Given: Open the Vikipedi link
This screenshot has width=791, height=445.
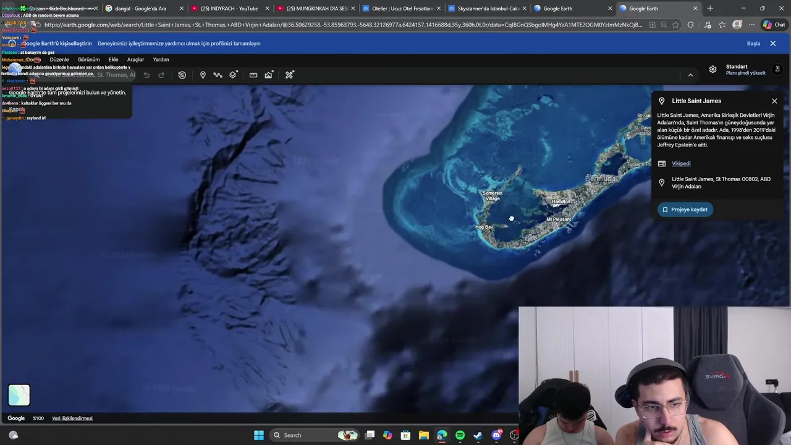Looking at the screenshot, I should pyautogui.click(x=681, y=163).
